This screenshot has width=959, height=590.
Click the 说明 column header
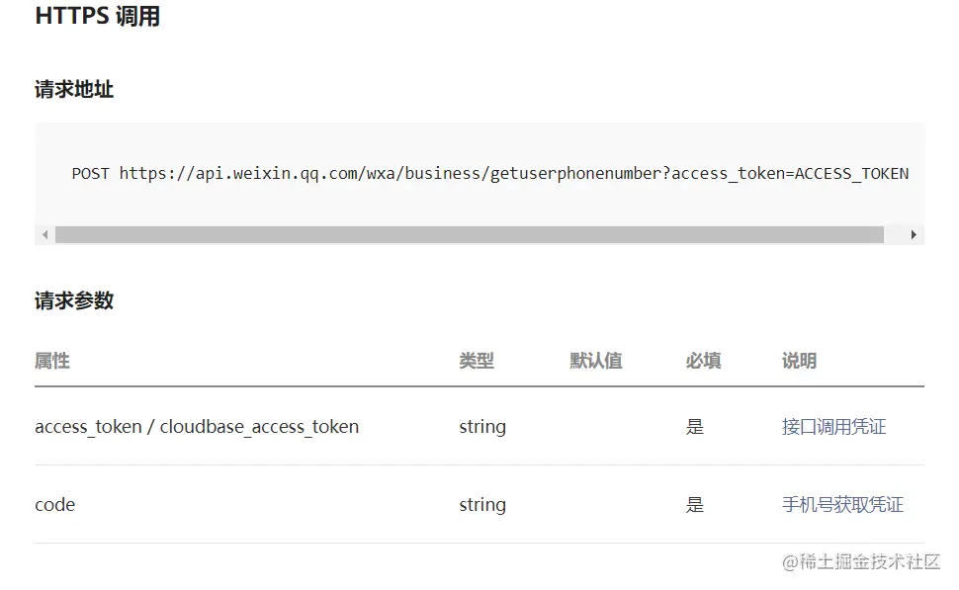(x=799, y=361)
